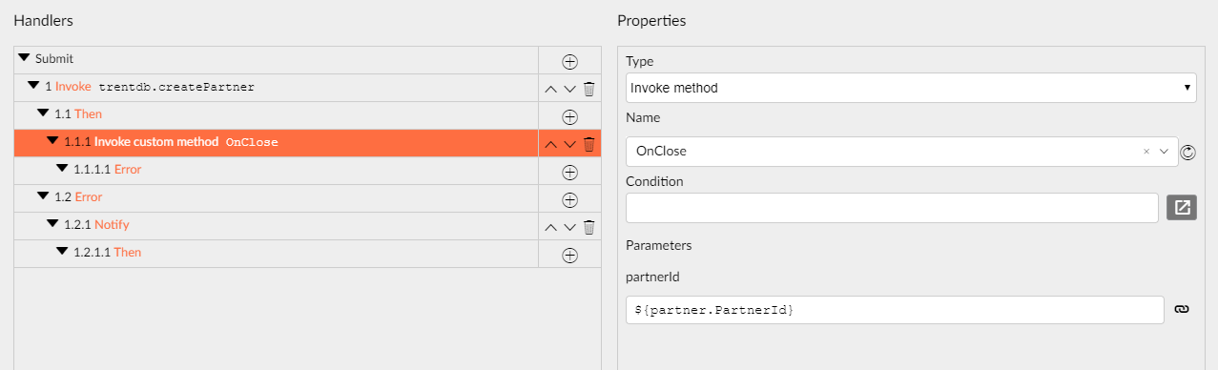1218x370 pixels.
Task: Add step under 1.2.1.1 Then
Action: click(569, 255)
